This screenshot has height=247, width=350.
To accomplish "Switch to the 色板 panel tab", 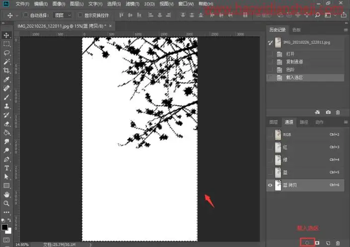I will pos(296,30).
